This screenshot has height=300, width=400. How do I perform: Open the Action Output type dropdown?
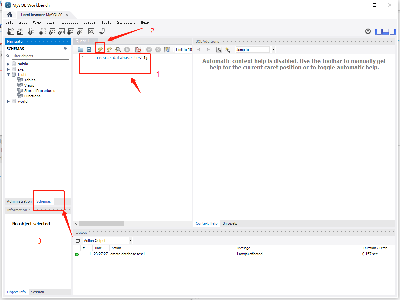pos(130,240)
